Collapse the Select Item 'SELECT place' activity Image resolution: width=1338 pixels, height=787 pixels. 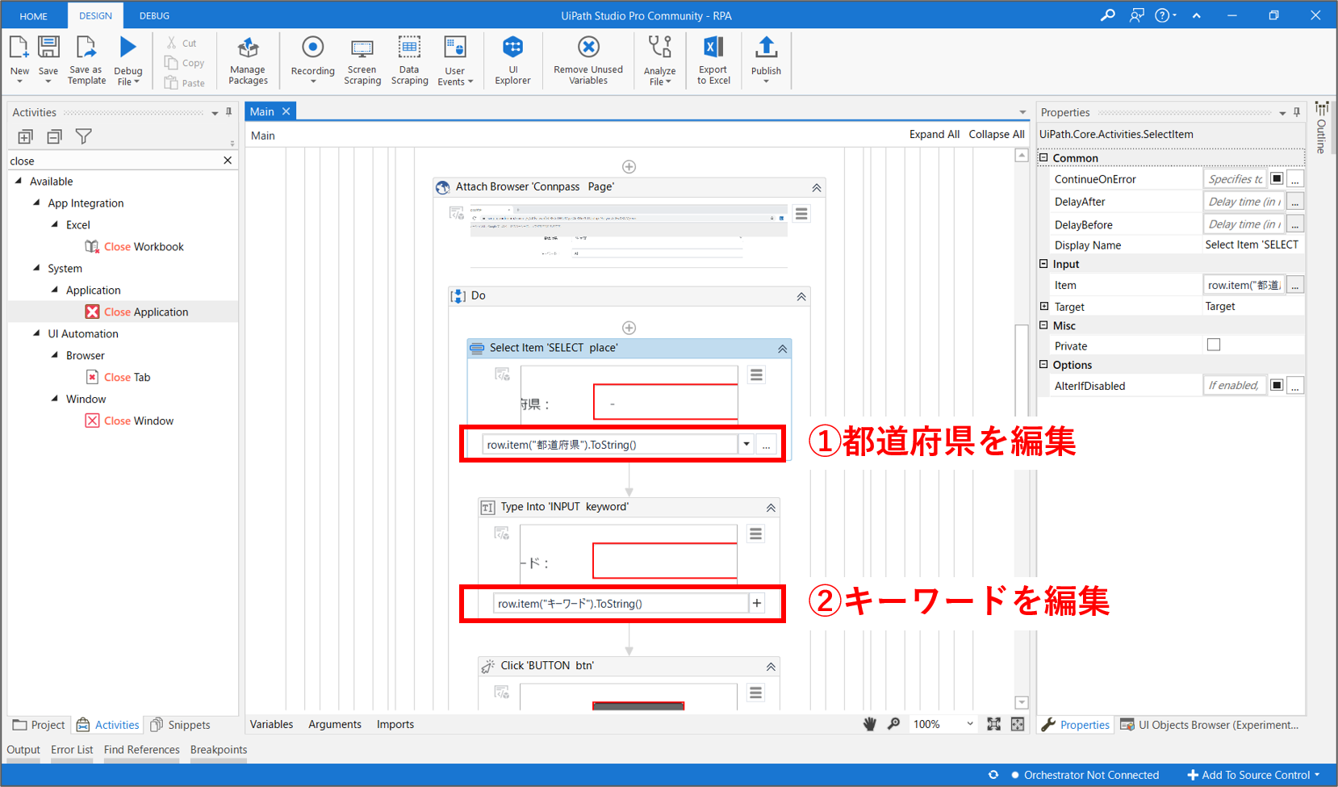[x=782, y=349]
